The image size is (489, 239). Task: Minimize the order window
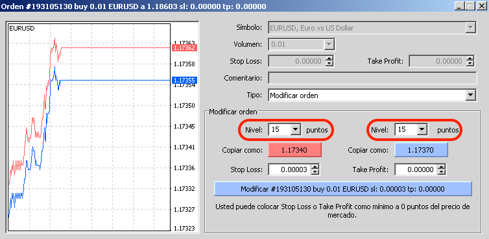click(x=459, y=6)
